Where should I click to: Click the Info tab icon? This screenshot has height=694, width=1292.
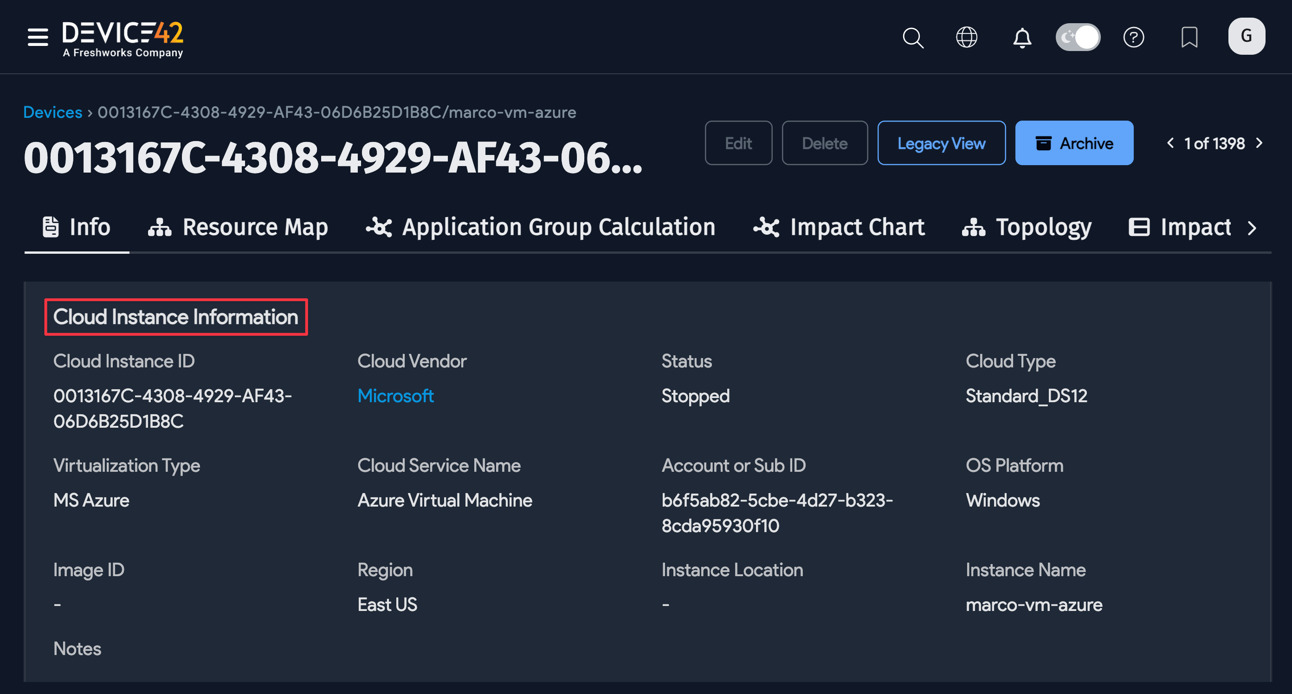pyautogui.click(x=50, y=227)
